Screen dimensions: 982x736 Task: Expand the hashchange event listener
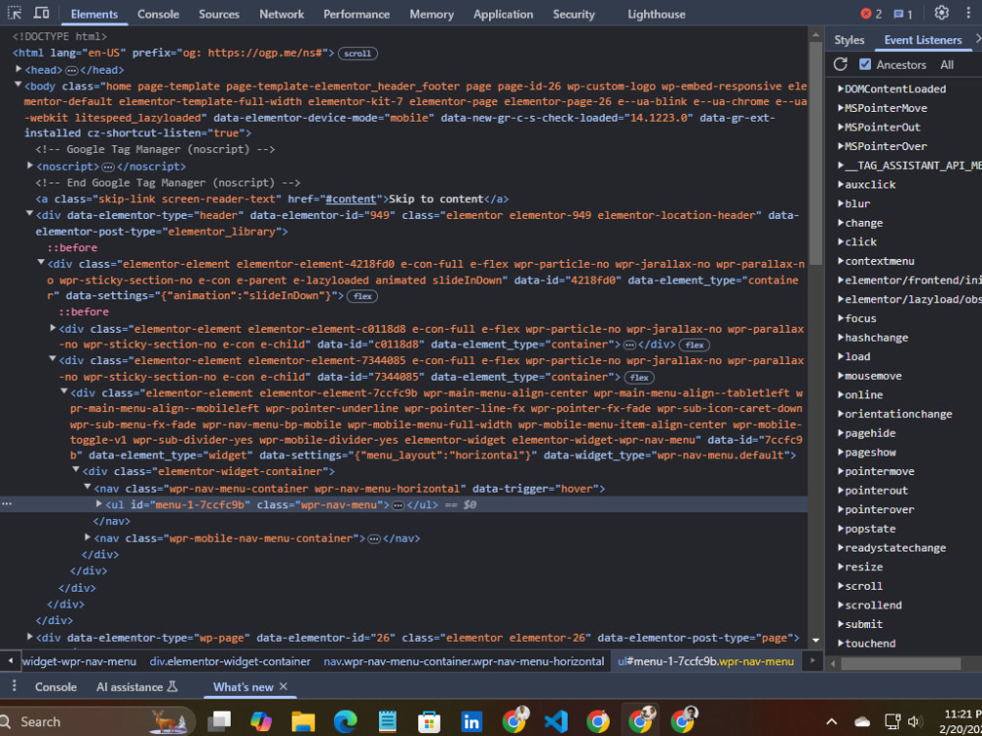click(x=841, y=338)
